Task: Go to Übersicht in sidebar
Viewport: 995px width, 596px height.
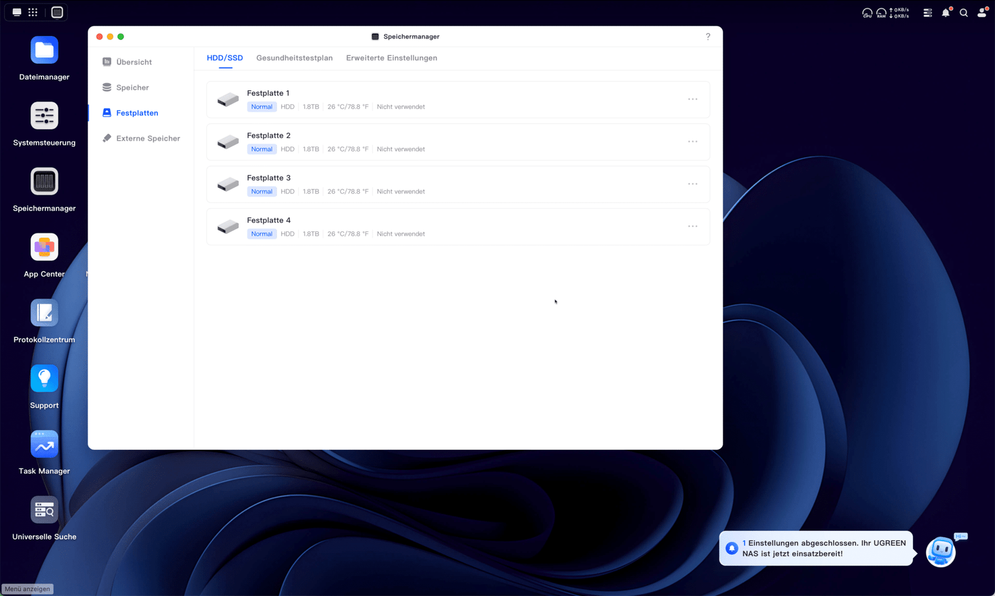Action: 134,62
